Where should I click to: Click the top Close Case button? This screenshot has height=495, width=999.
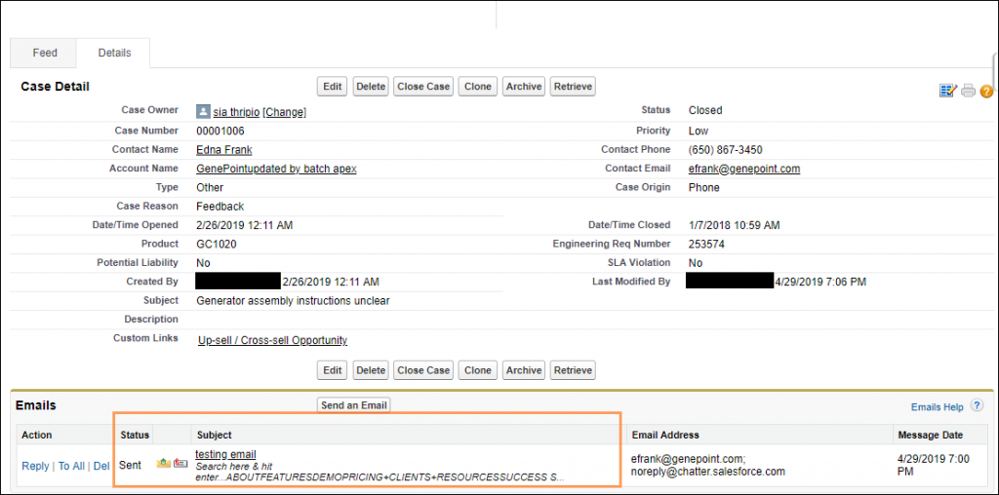coord(423,87)
